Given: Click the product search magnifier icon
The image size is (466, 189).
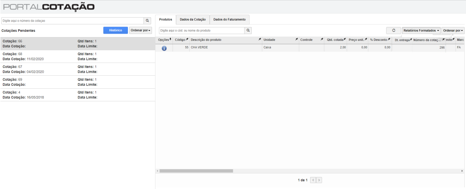Looking at the screenshot, I should 248,30.
